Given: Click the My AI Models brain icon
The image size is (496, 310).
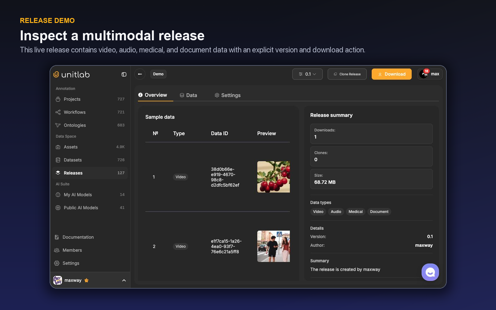Looking at the screenshot, I should click(58, 195).
